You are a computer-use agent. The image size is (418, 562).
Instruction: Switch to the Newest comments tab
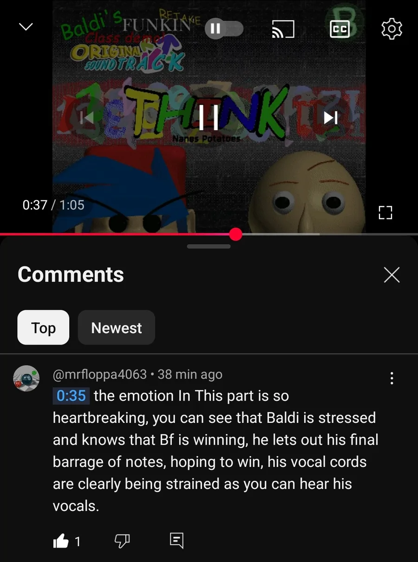[x=116, y=328]
